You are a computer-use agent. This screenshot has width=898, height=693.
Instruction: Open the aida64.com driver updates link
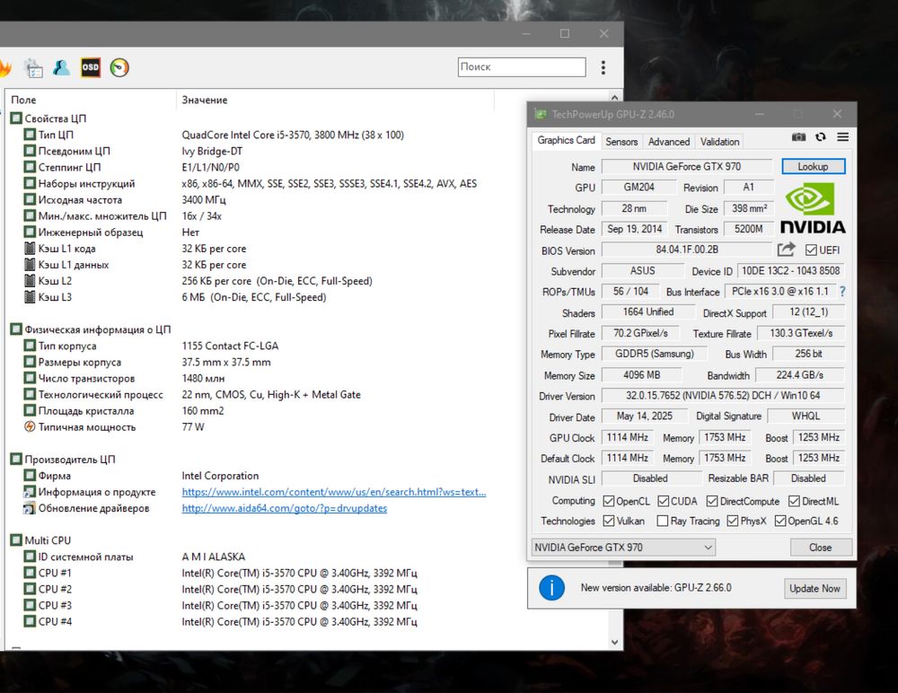point(284,508)
